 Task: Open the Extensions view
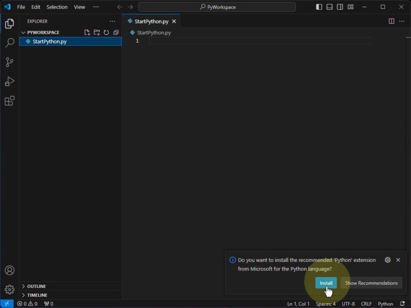(x=9, y=101)
